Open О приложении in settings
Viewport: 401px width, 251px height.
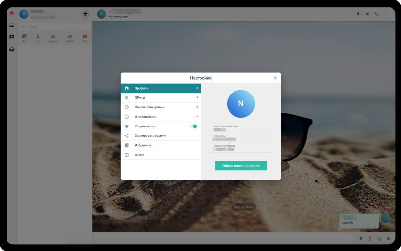(146, 117)
